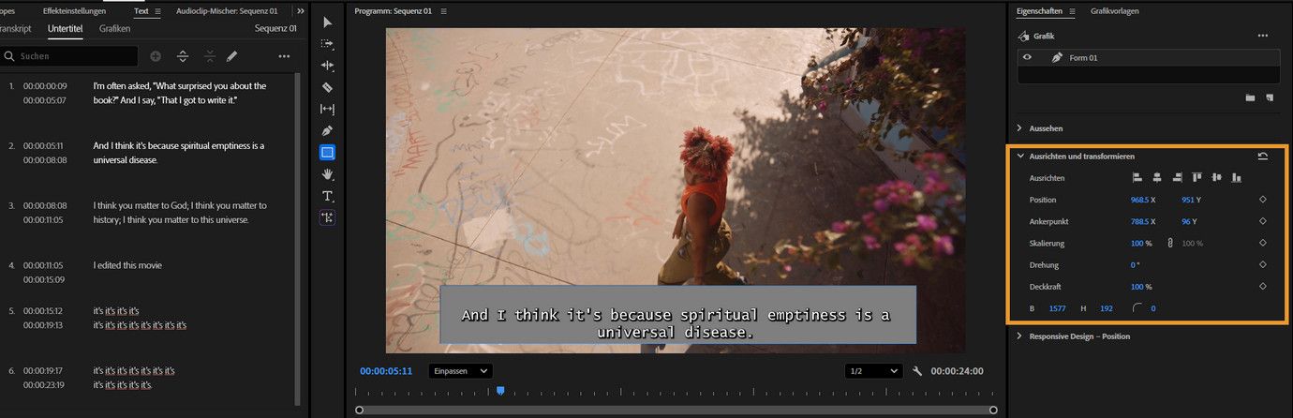1293x418 pixels.
Task: Open the Programm monitor panel menu
Action: point(443,11)
